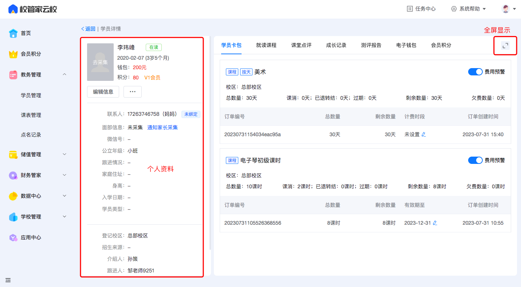
Task: Click the fullscreen display icon
Action: (505, 46)
